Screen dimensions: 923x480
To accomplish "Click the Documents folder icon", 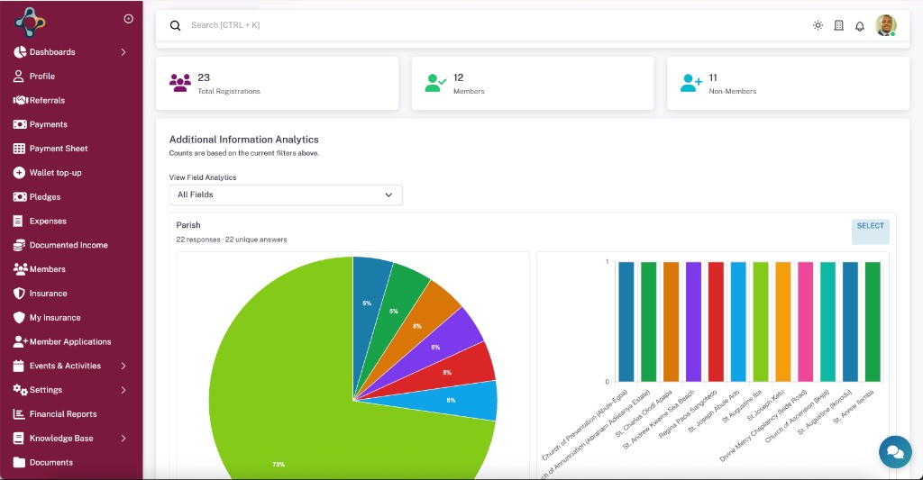I will 20,462.
